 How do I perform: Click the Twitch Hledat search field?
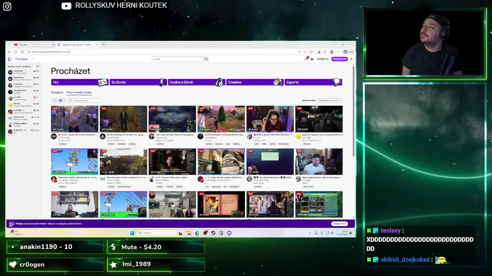[x=178, y=59]
